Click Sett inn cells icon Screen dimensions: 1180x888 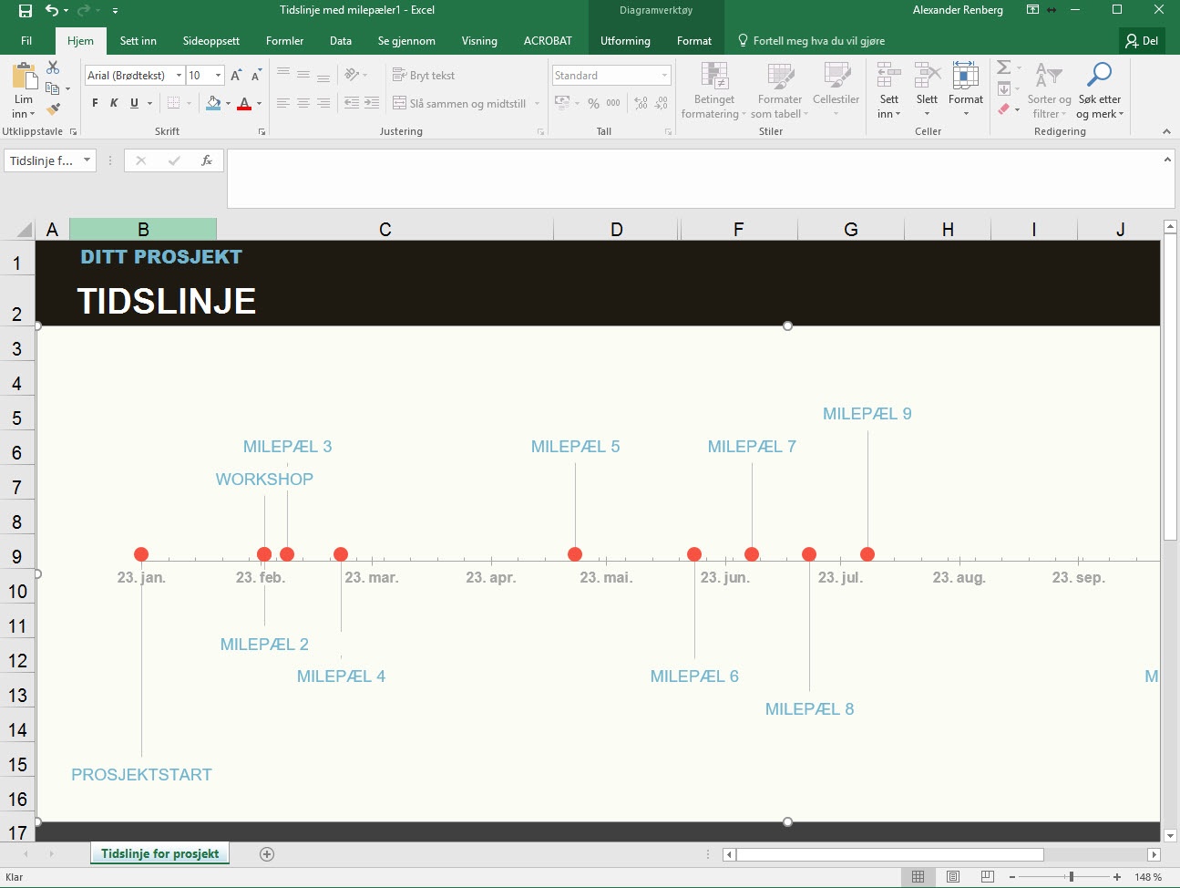tap(889, 76)
